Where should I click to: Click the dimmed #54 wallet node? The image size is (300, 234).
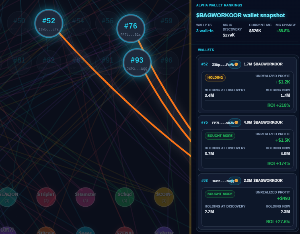pyautogui.click(x=78, y=23)
